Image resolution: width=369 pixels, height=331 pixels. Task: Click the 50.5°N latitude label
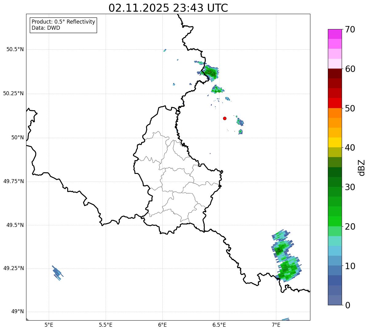pos(15,49)
